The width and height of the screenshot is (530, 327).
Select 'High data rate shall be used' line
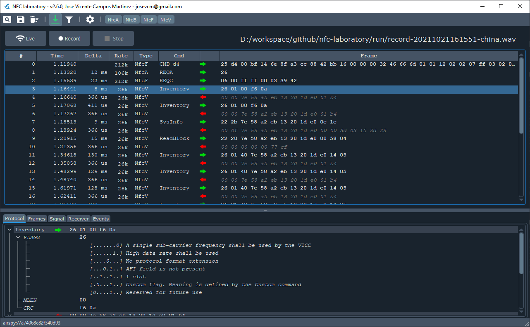154,253
